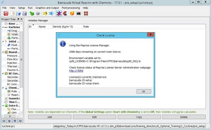Sort by the ID column header

(x=33, y=27)
